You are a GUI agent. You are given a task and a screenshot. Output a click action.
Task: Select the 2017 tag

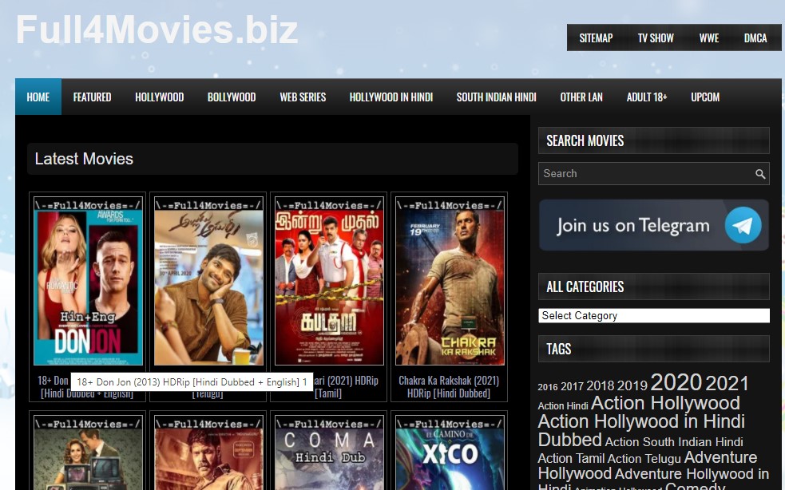(573, 386)
